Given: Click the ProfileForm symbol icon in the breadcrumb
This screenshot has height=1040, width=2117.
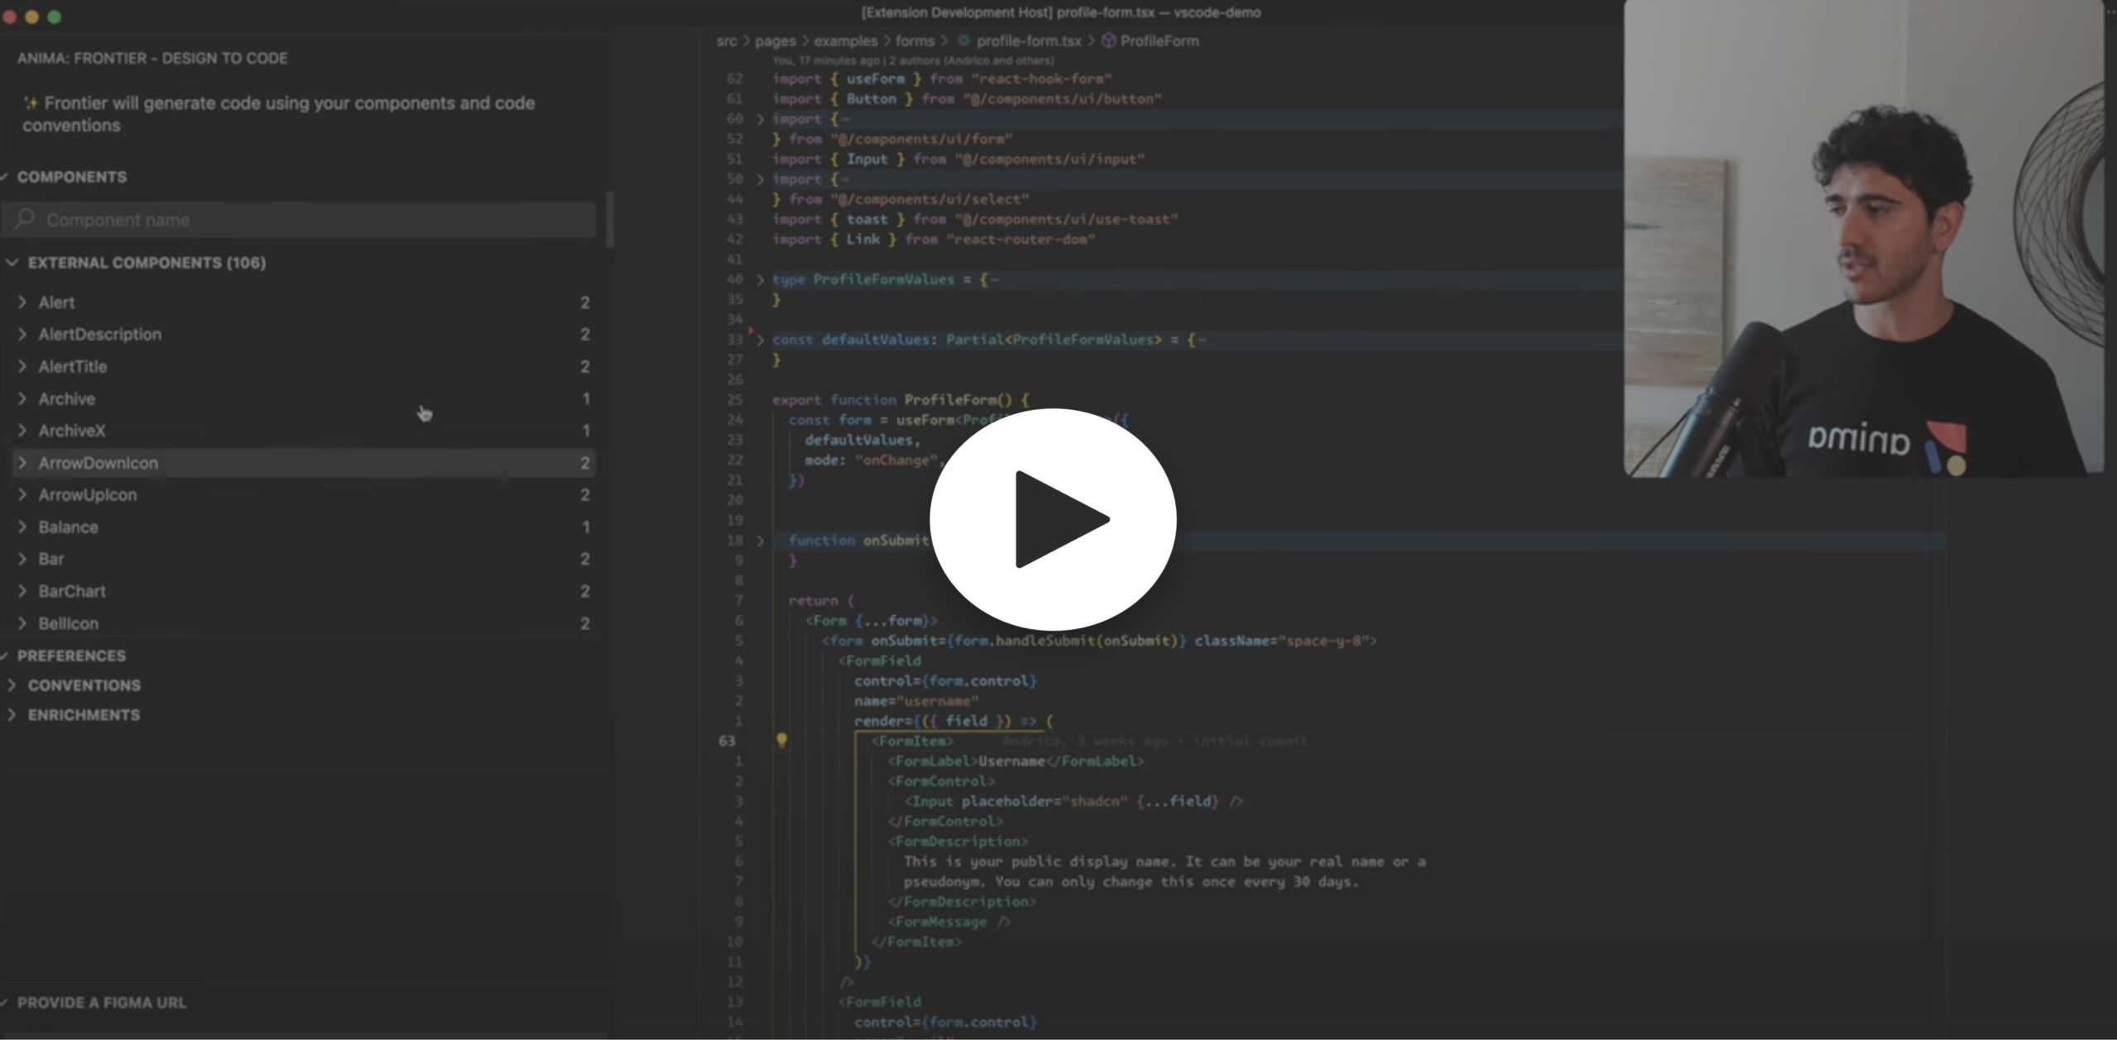Looking at the screenshot, I should [x=1108, y=41].
